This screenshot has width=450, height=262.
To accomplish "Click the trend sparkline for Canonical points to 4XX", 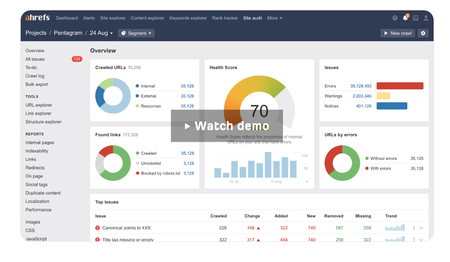I will [394, 228].
